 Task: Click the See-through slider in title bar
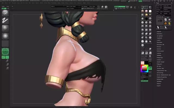(x=132, y=1)
